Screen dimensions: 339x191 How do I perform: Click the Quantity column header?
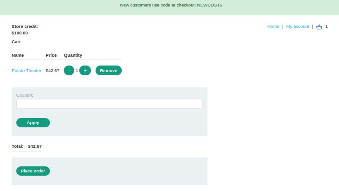click(x=73, y=55)
